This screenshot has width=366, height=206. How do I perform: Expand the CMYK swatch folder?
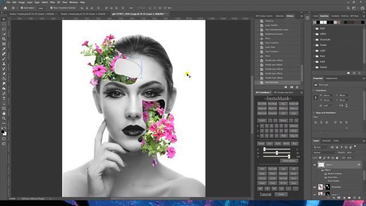(314, 34)
